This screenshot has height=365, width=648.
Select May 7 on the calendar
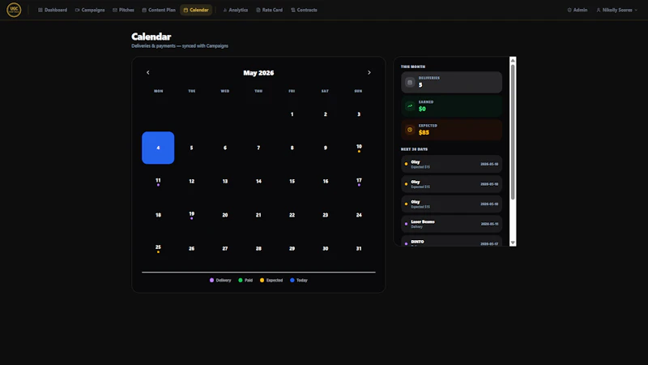258,148
